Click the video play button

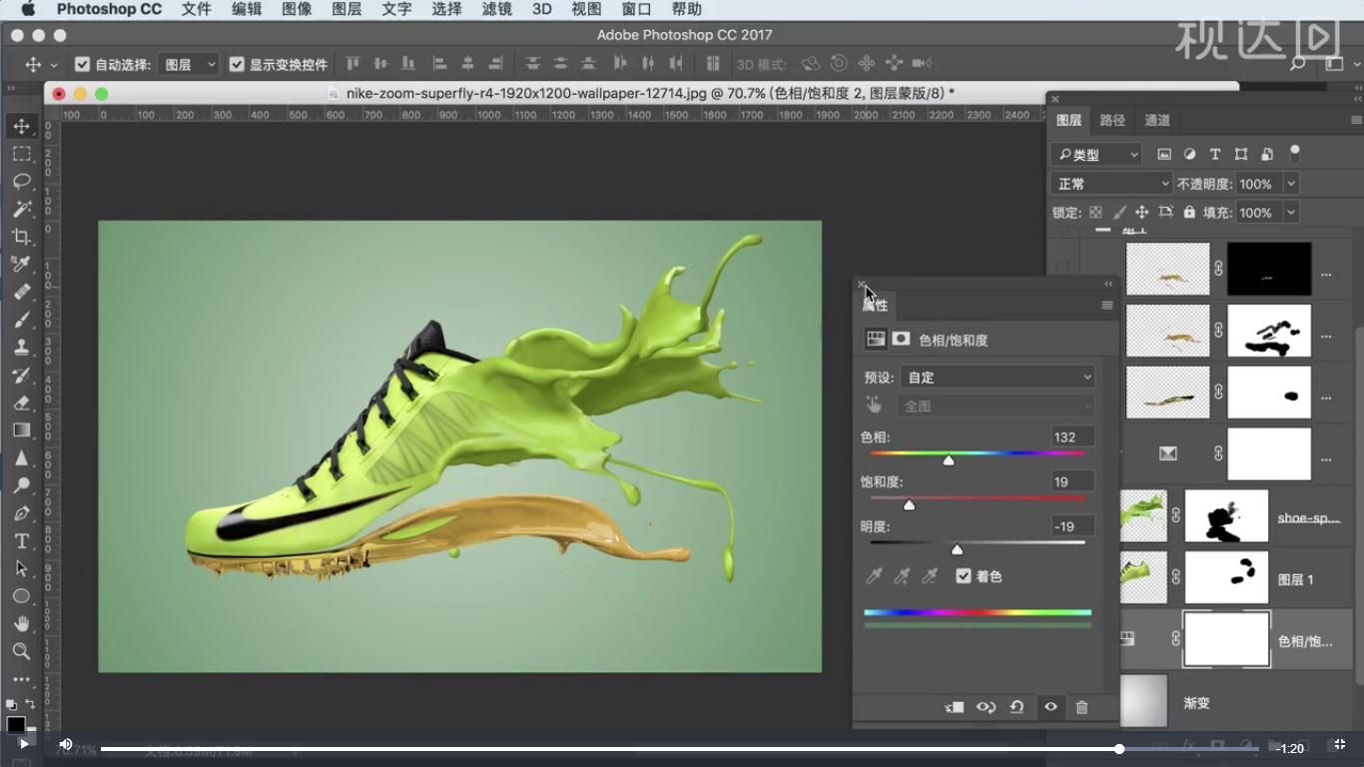24,744
